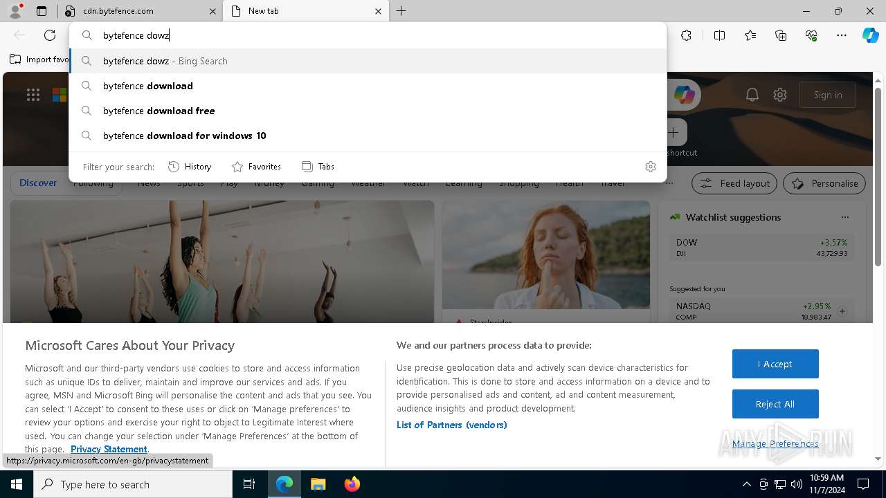Open Browser essentials heart icon
Screen dimensions: 886x498
(811, 35)
